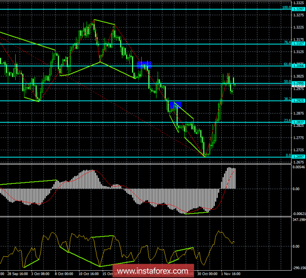This screenshot has width=306, height=278.
Task: Click the blue rectangle marker near 61.8 line
Action: (x=144, y=65)
